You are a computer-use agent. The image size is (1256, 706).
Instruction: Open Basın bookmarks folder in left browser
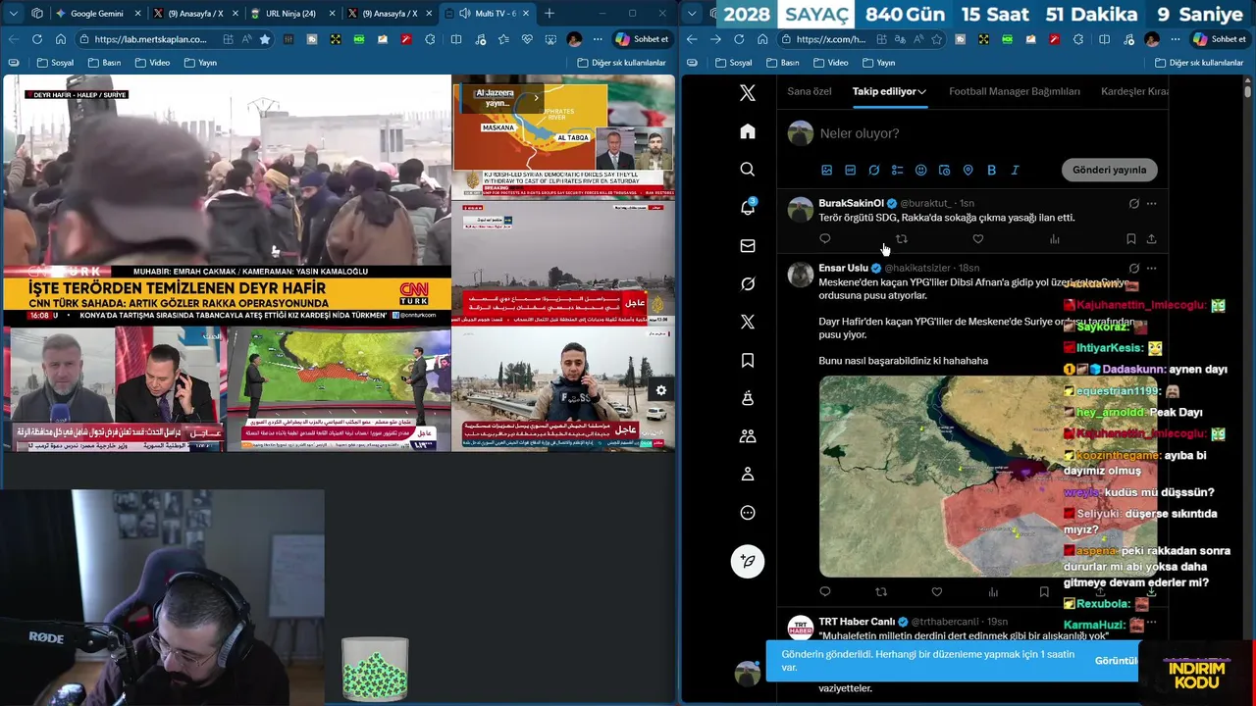point(104,63)
